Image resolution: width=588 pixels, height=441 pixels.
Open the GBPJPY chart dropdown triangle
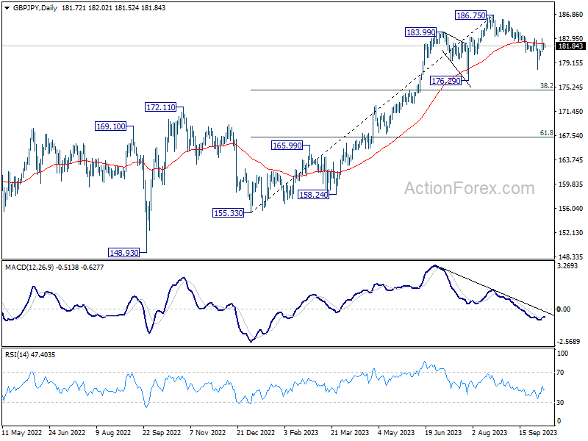click(x=7, y=8)
